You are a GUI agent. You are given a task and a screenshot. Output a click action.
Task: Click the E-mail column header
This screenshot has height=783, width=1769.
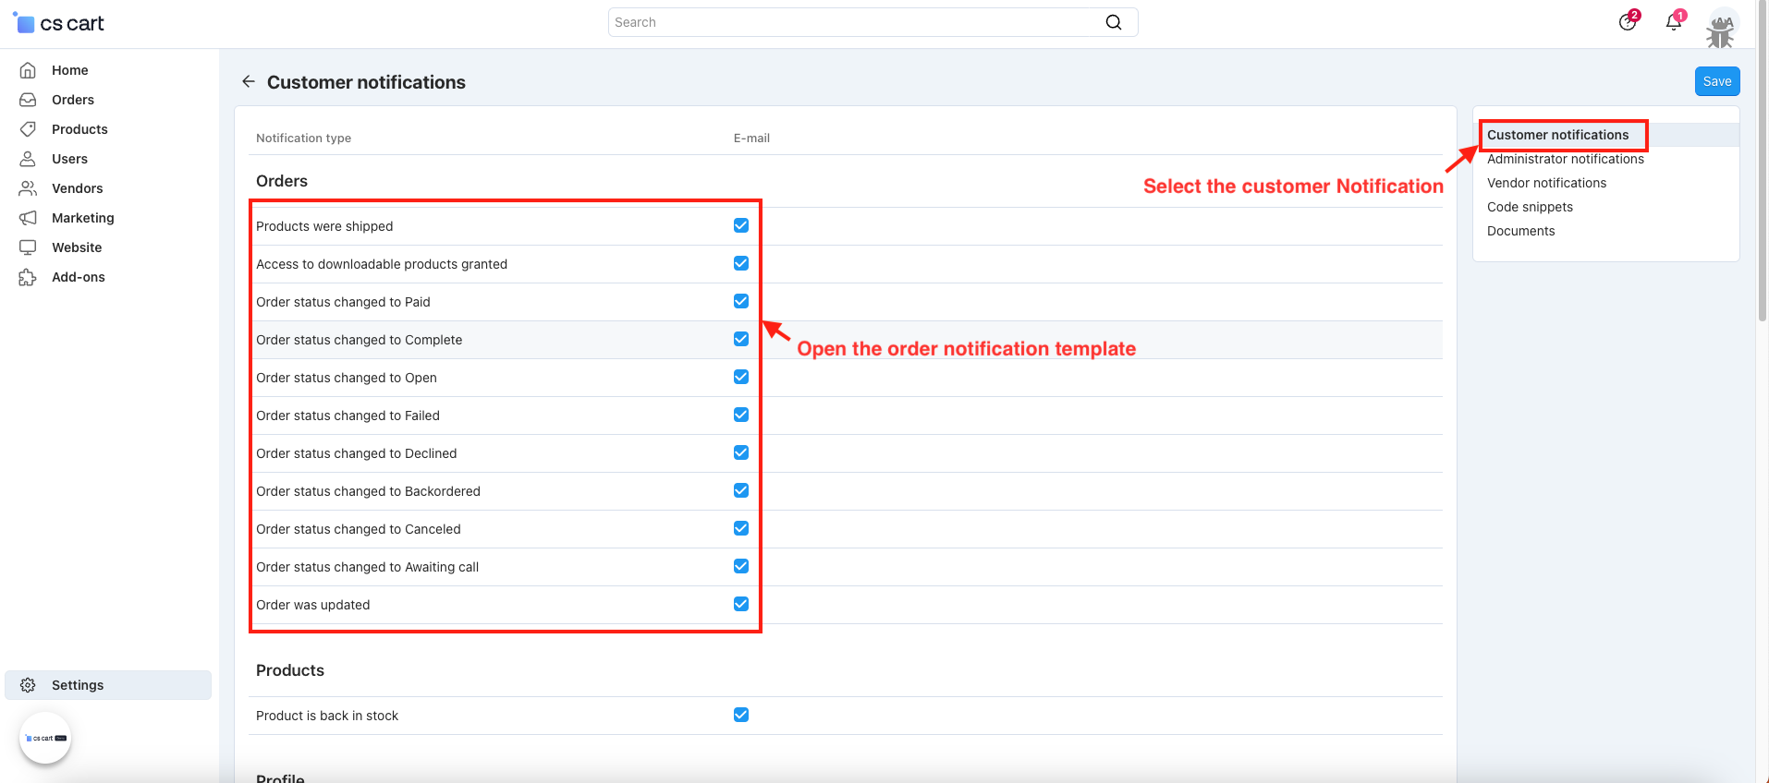[751, 138]
